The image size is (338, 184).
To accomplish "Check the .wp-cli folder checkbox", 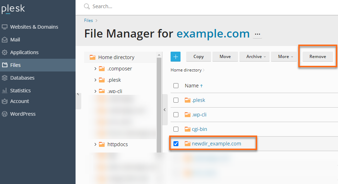I will coord(176,115).
